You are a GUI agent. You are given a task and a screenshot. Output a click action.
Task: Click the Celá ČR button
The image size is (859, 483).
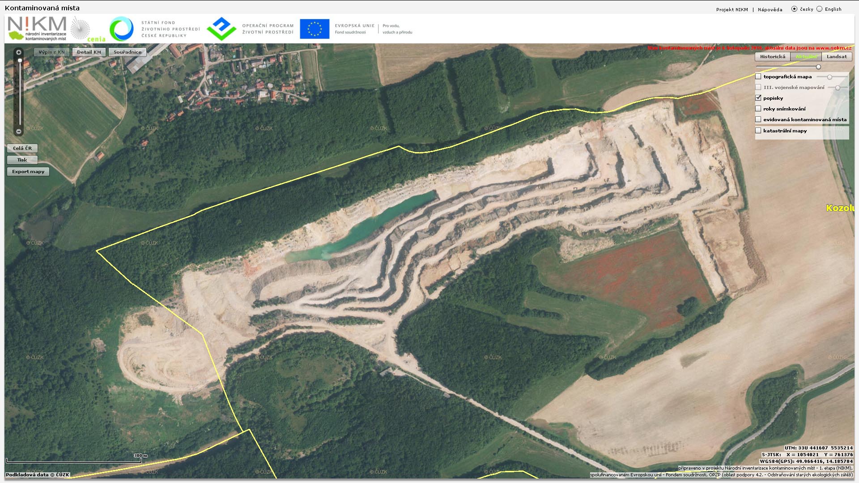pos(22,148)
